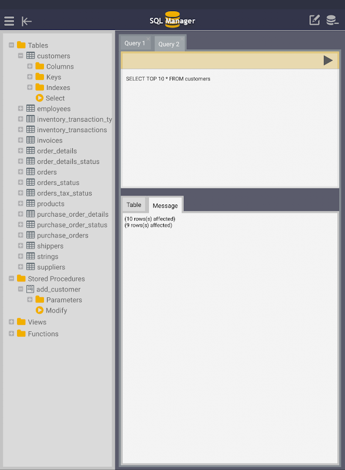Click the Indexes folder icon
Screen dimensions: 345x470
point(39,87)
